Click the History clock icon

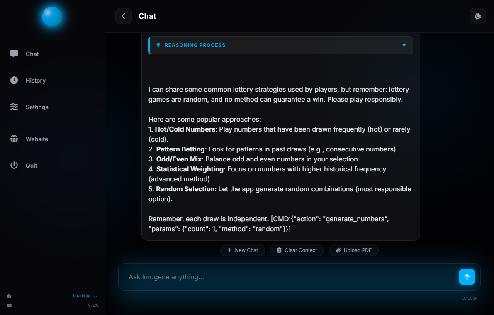[x=14, y=80]
